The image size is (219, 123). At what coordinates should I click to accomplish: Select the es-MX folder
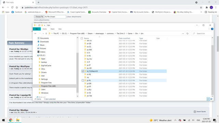point(89,50)
